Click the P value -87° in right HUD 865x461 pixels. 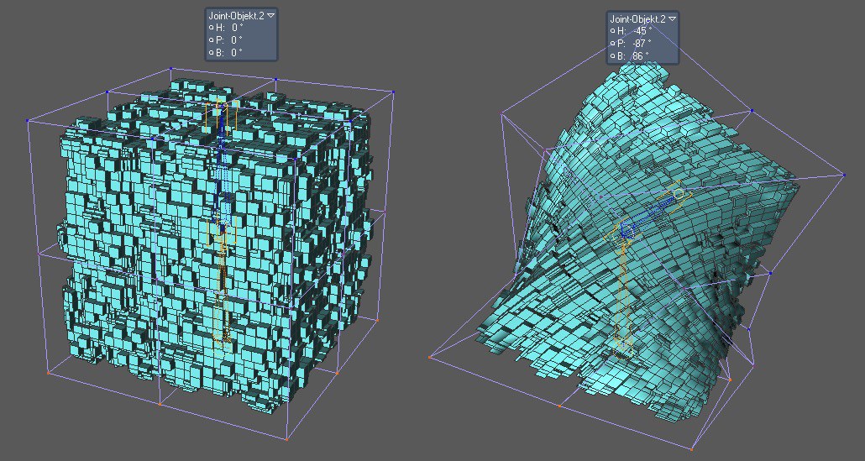click(x=640, y=43)
